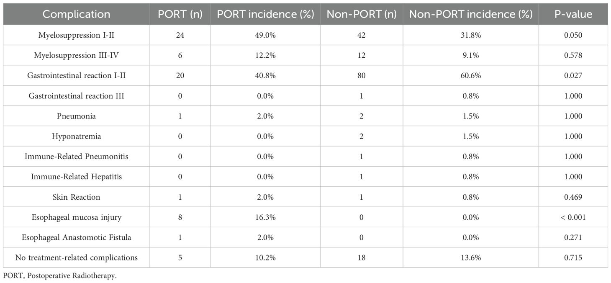Click the Immune-Related Hepatitis cell
Viewport: 611px width, 283px height.
click(76, 177)
